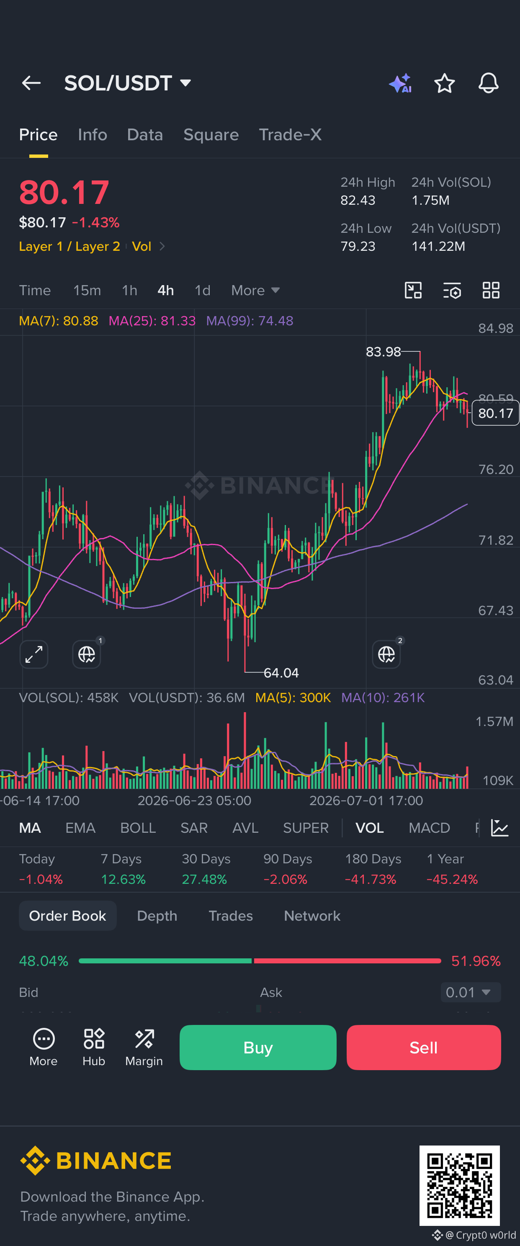Toggle the VOL sub-indicator
The width and height of the screenshot is (520, 1246).
pyautogui.click(x=370, y=828)
